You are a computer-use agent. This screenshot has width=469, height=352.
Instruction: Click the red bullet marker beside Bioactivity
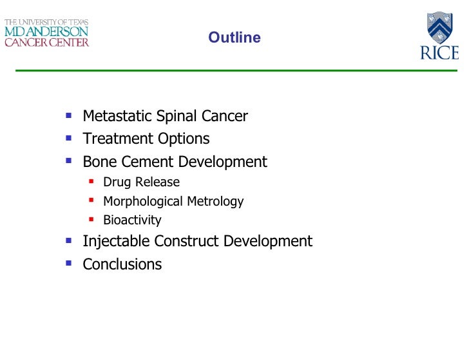(91, 219)
